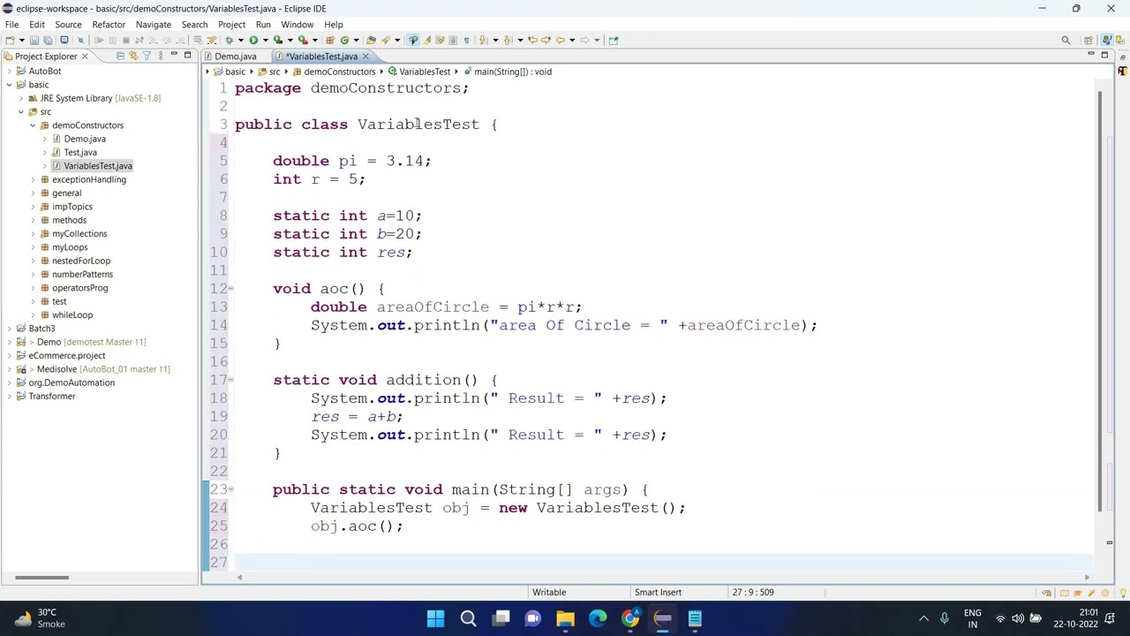
Task: Click the Save All toolbar icon
Action: [49, 40]
